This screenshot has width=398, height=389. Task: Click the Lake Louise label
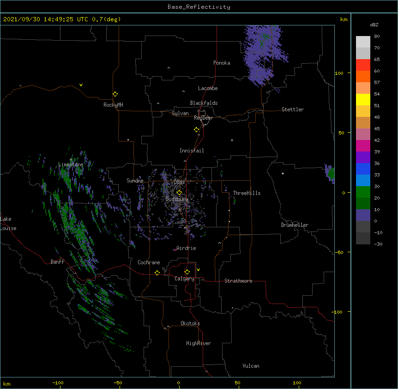8,224
